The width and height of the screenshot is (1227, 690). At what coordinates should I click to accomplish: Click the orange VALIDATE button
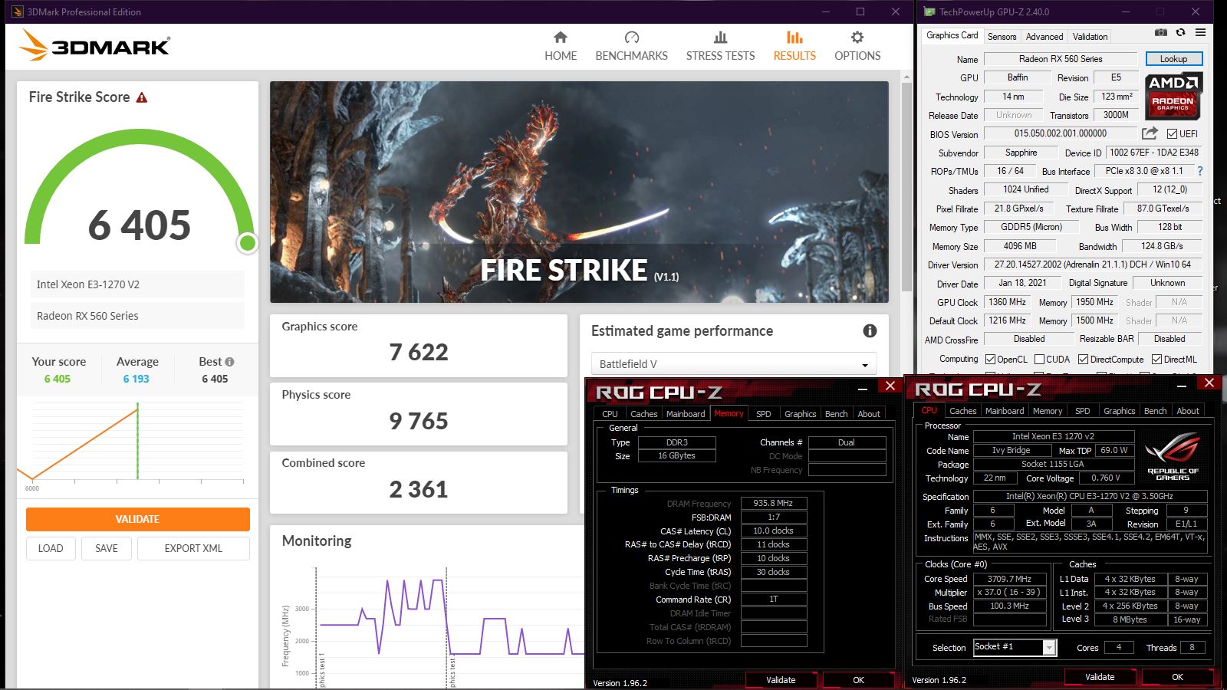(x=137, y=519)
